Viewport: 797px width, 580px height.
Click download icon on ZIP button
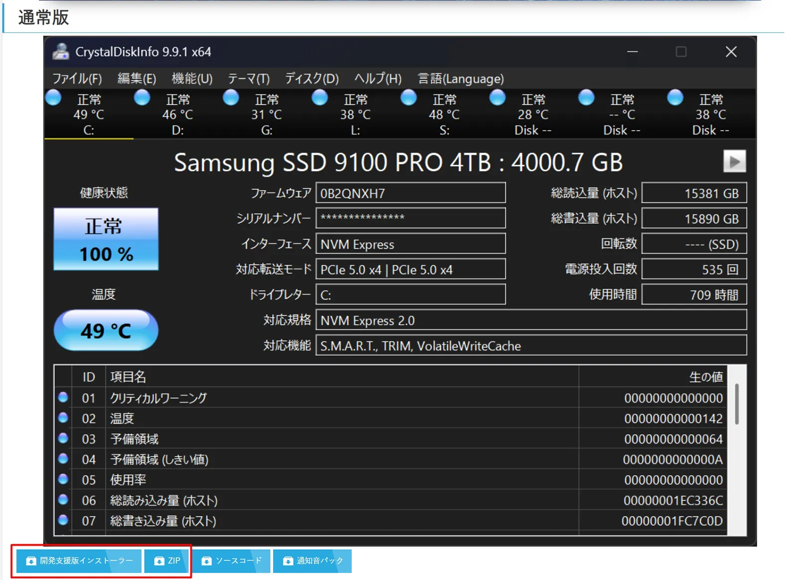[x=159, y=561]
